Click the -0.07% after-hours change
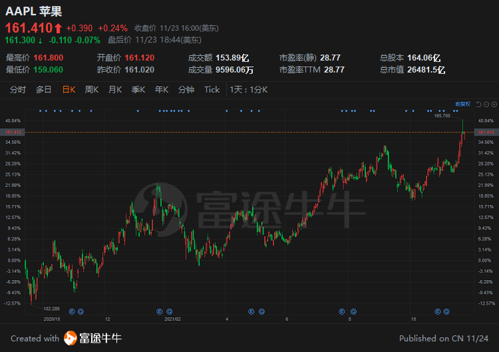The width and height of the screenshot is (499, 352). tap(88, 40)
